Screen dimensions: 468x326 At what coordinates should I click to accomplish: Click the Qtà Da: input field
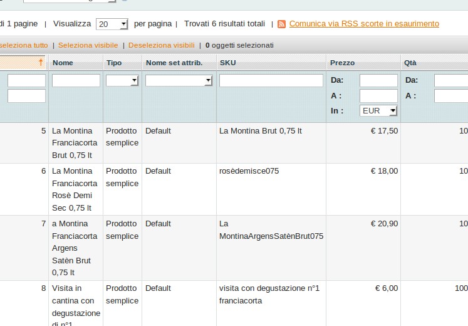(451, 81)
